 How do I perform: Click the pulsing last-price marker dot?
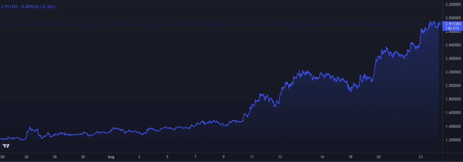pyautogui.click(x=439, y=24)
